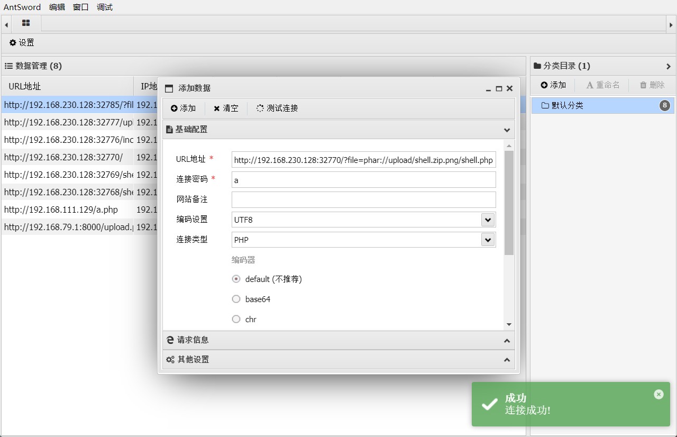Select the 默认分类 category

coord(603,105)
